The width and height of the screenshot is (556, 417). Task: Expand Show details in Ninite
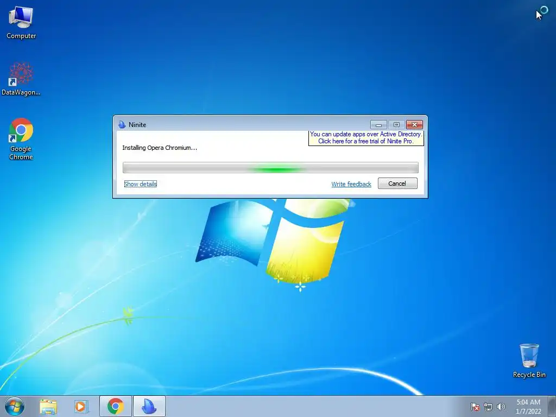pos(141,184)
